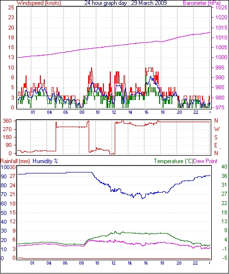Click the 08 hour marker on wind graph
The image size is (229, 274).
pyautogui.click(x=82, y=112)
